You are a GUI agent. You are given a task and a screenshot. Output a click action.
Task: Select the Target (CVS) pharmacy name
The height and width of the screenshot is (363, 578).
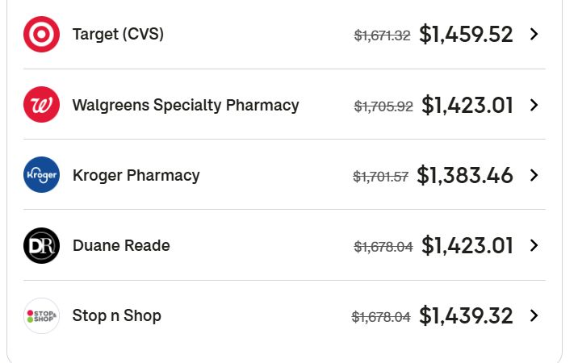click(118, 35)
